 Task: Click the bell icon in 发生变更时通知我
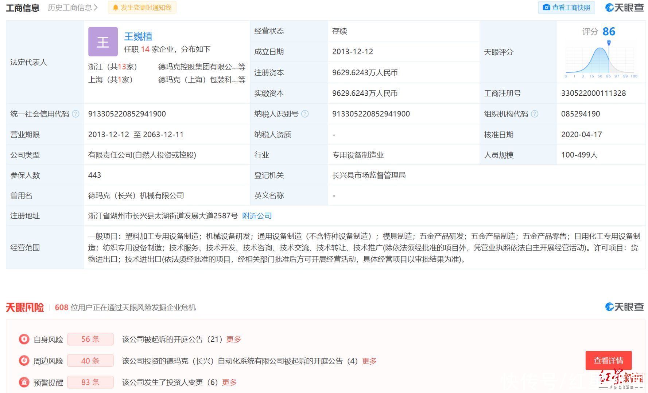click(116, 8)
